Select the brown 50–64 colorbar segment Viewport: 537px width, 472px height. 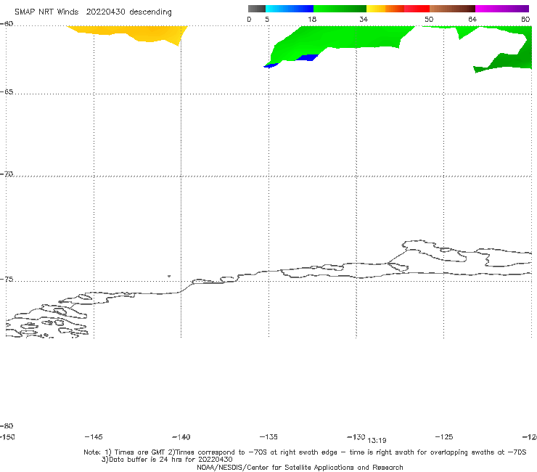pyautogui.click(x=452, y=9)
